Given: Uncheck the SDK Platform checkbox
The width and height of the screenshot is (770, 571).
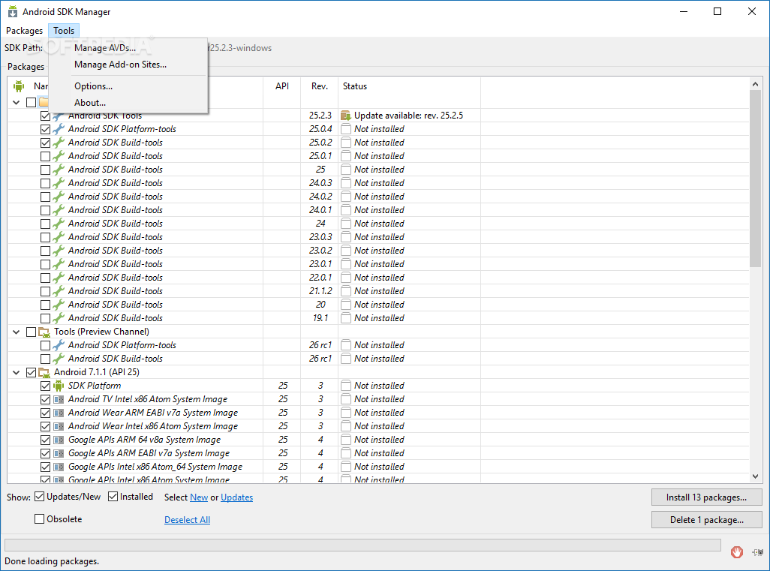Looking at the screenshot, I should [45, 386].
